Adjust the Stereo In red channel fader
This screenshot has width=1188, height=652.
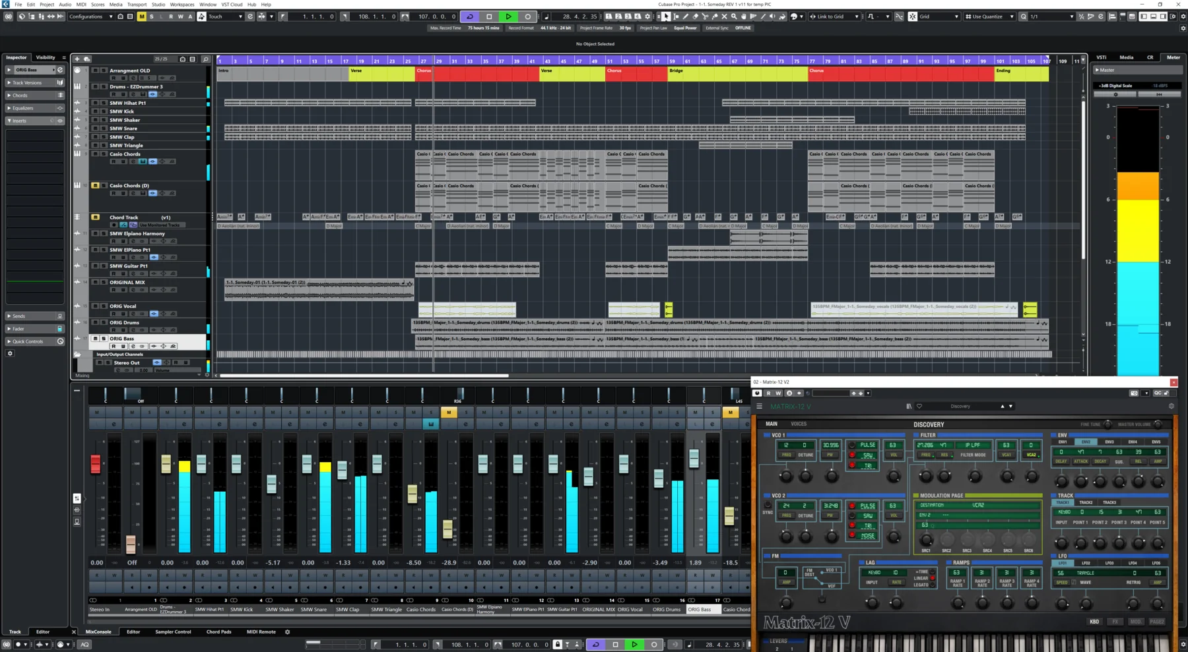point(96,463)
